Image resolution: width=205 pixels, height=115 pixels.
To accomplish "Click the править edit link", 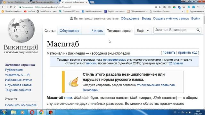I will (x=169, y=52).
